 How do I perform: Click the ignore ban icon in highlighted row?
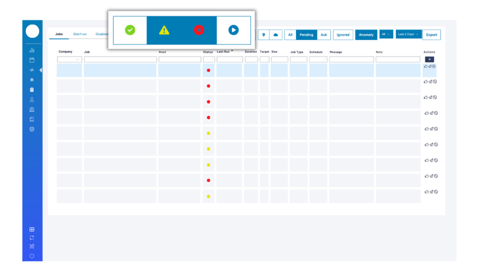[x=434, y=66]
